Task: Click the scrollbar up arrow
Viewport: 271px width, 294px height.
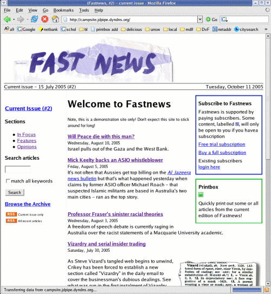Action: click(268, 36)
